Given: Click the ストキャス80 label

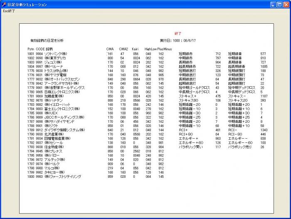Looking at the screenshot, I should (188, 100).
